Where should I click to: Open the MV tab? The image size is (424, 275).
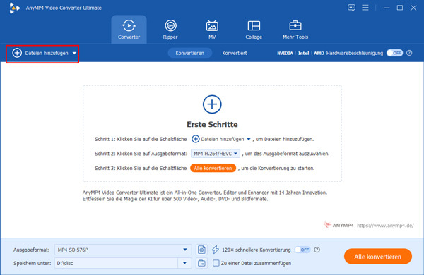(212, 30)
